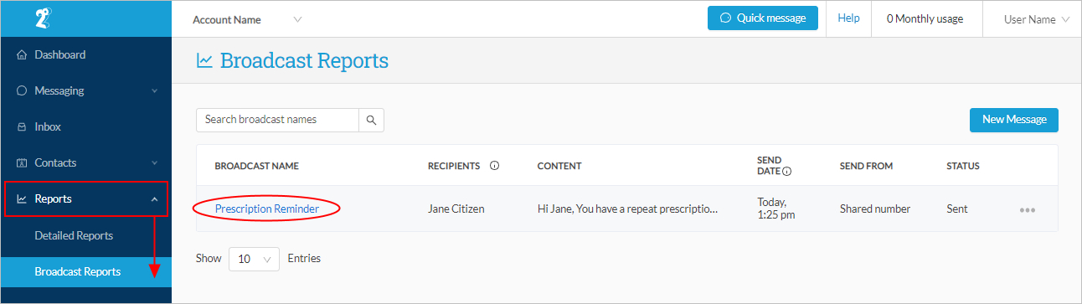Screen dimensions: 1082x304
Task: Open the Help link in top bar
Action: (x=848, y=18)
